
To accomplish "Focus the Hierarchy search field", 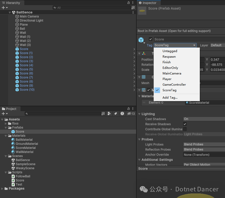I will coord(92,8).
